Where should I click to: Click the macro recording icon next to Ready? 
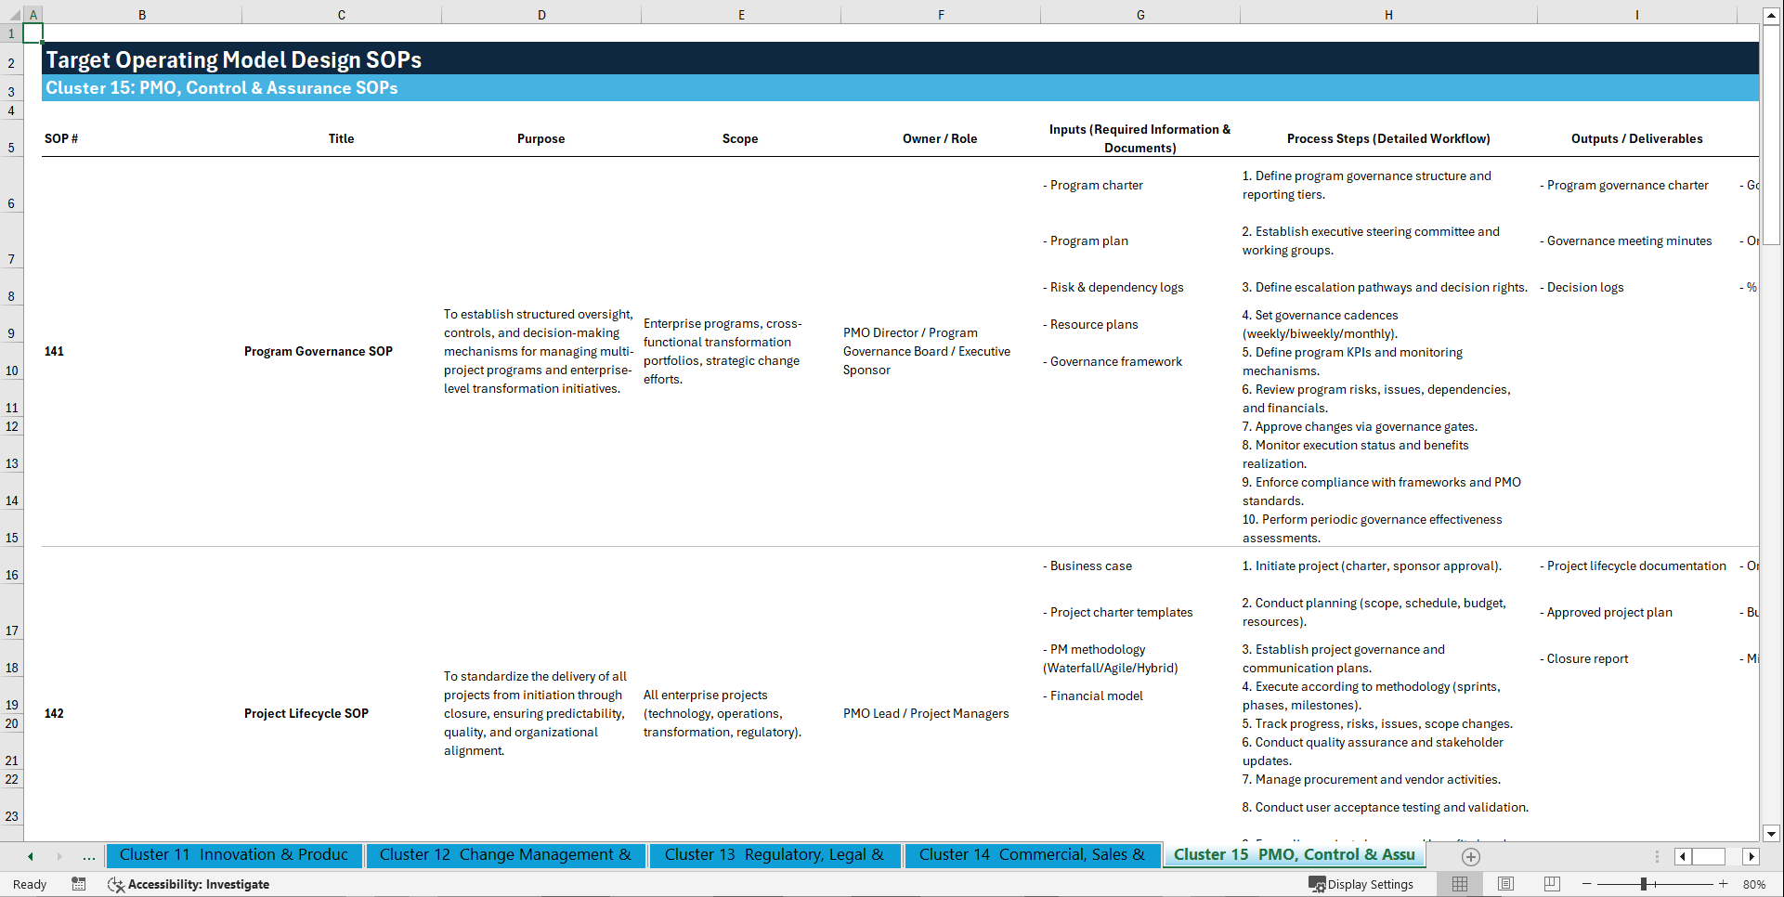79,884
